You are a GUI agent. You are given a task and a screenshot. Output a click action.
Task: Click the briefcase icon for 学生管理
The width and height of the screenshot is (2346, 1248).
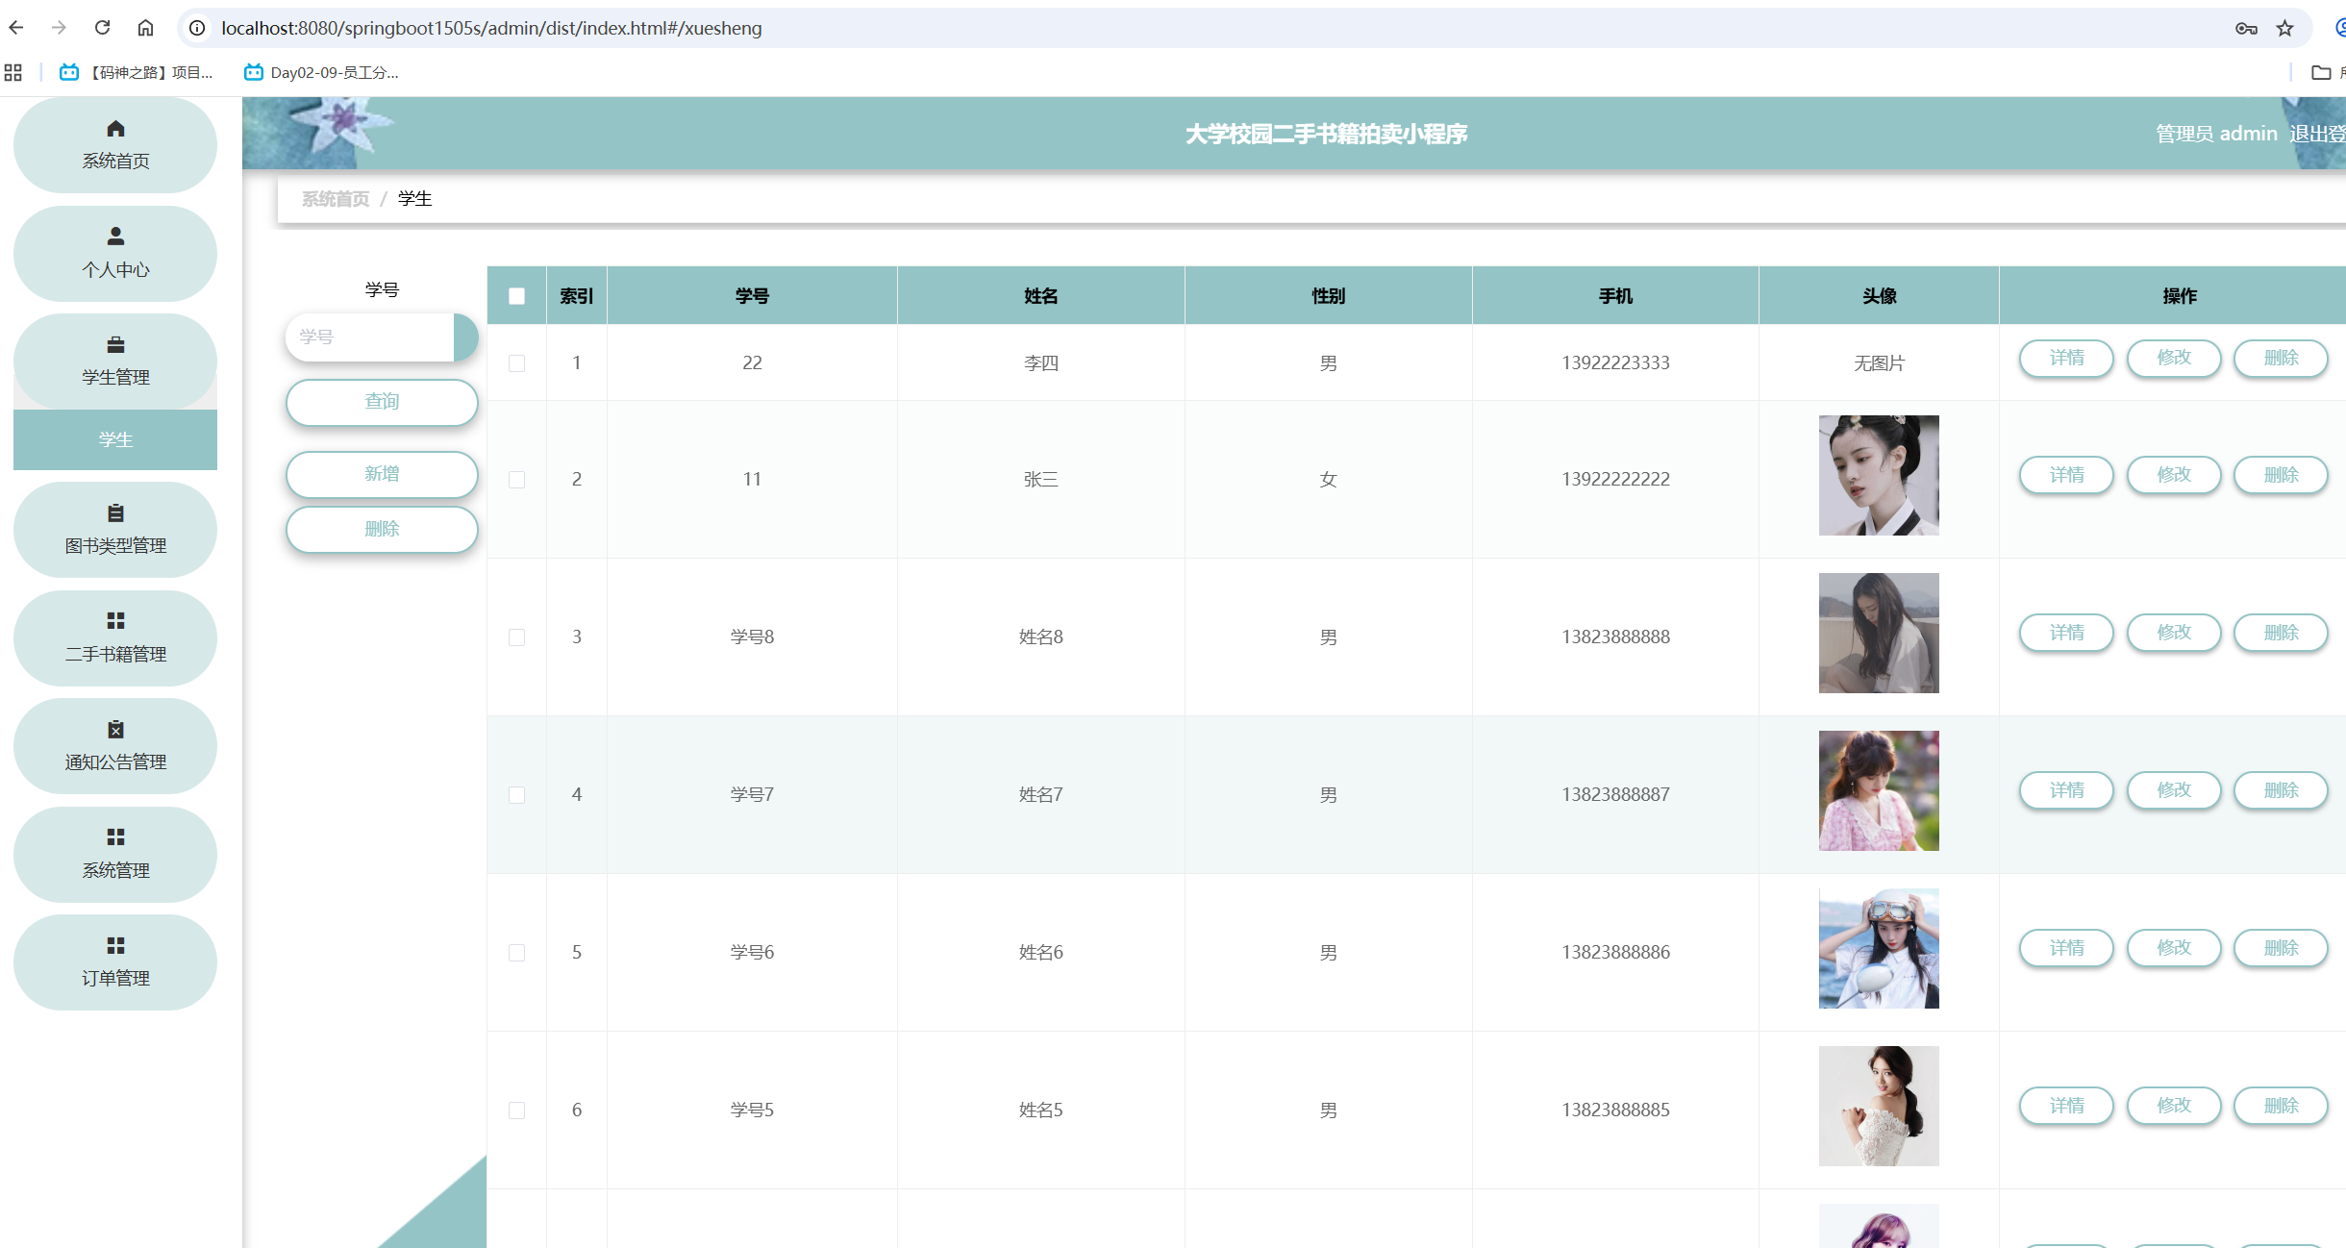(x=115, y=344)
